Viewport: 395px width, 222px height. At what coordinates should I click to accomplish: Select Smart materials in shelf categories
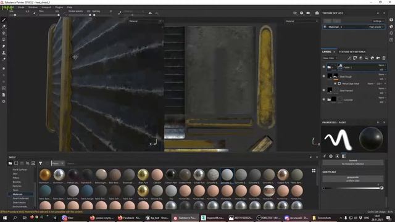pos(20,199)
